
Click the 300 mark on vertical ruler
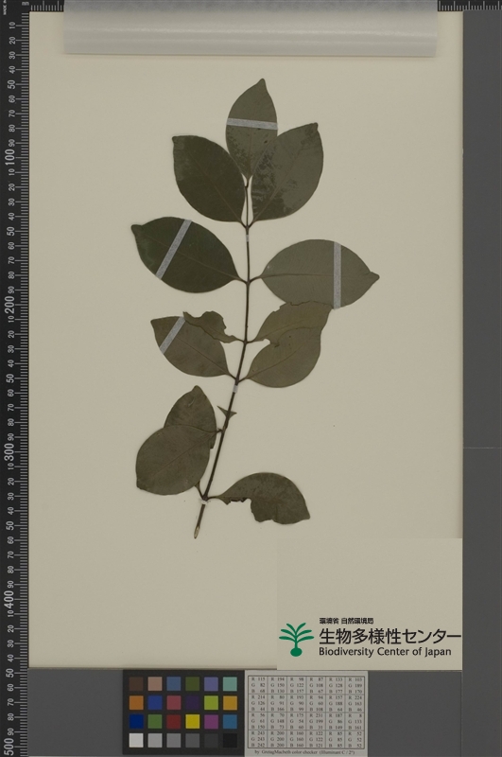(x=9, y=451)
